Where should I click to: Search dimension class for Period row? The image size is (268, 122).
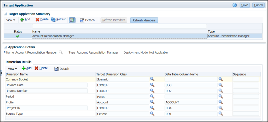pos(152,96)
